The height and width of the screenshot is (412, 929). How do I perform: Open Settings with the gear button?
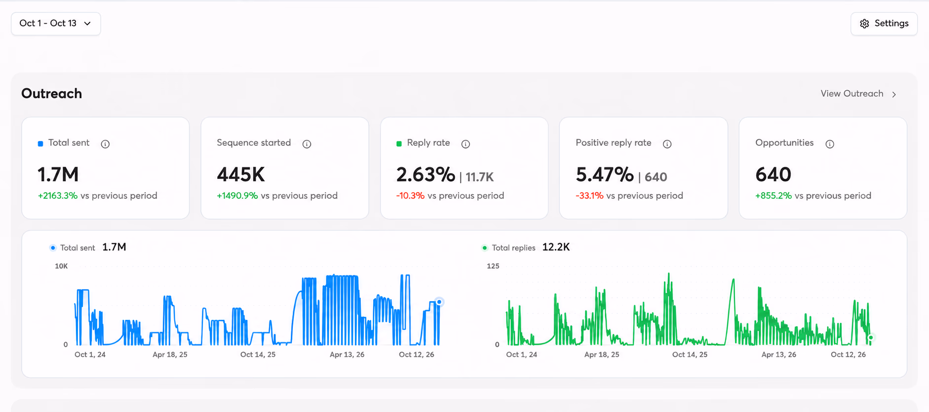click(884, 24)
